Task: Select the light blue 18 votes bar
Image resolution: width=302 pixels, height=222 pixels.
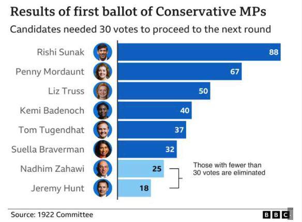Action: [134, 188]
